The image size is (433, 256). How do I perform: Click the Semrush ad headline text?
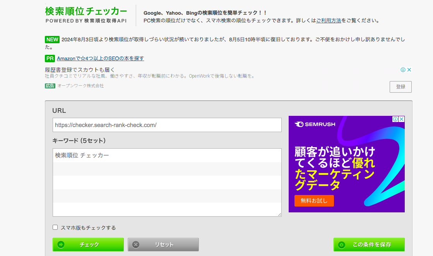point(335,168)
